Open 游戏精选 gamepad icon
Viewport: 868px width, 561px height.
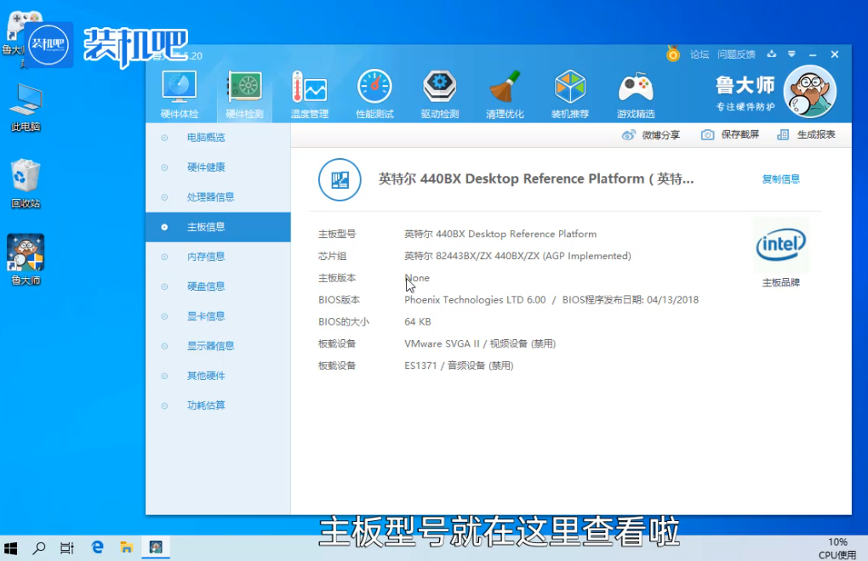(x=635, y=93)
